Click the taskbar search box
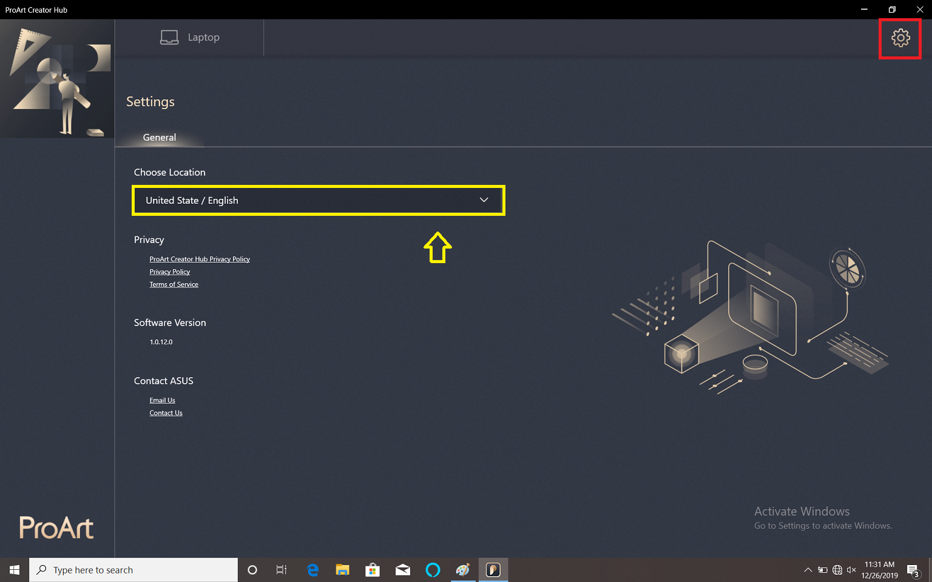 (133, 570)
